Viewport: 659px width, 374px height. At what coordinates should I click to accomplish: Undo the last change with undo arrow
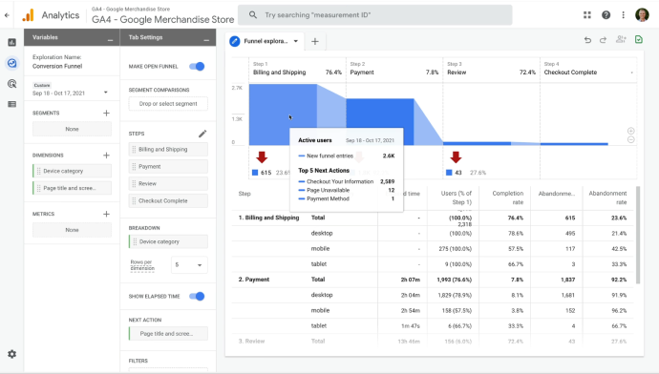(x=587, y=40)
